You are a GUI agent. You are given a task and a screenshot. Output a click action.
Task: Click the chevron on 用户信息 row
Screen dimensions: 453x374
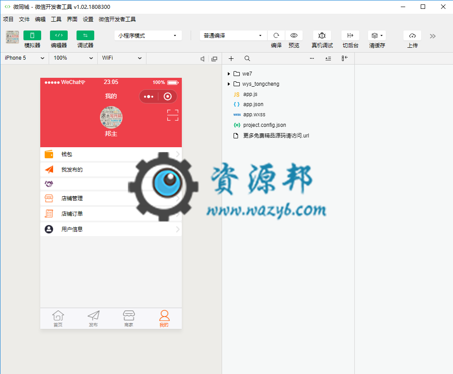click(178, 229)
